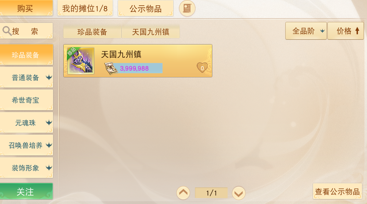Go to previous page arrow

183,193
